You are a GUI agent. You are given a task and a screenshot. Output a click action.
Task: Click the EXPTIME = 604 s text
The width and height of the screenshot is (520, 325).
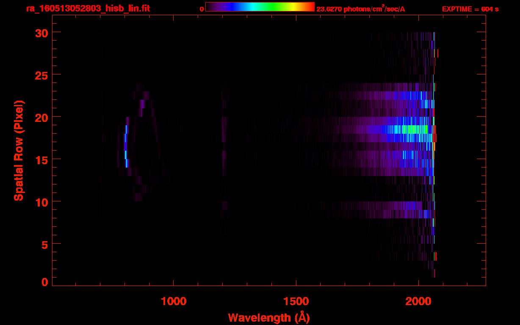click(x=470, y=9)
